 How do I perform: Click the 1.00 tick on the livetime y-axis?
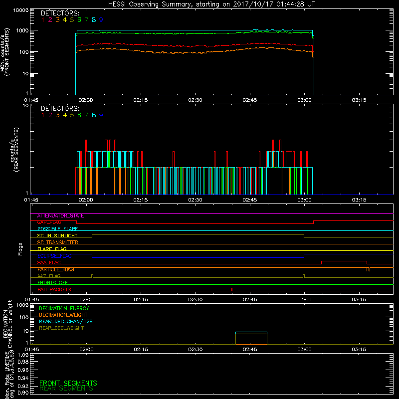(23, 355)
